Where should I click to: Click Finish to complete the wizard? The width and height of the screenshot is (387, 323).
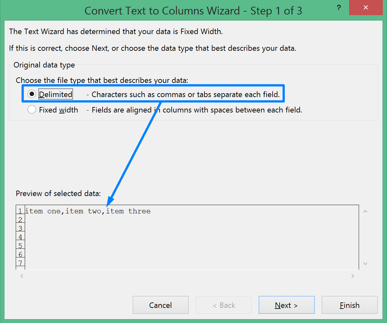[349, 305]
